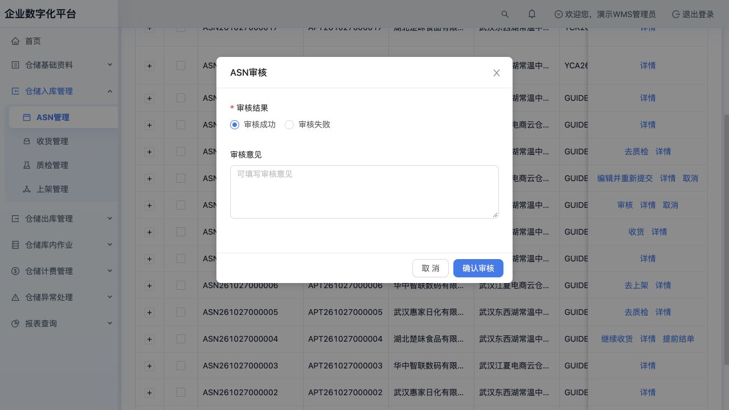Viewport: 729px width, 410px height.
Task: Click the 取消 button in dialog
Action: point(431,268)
